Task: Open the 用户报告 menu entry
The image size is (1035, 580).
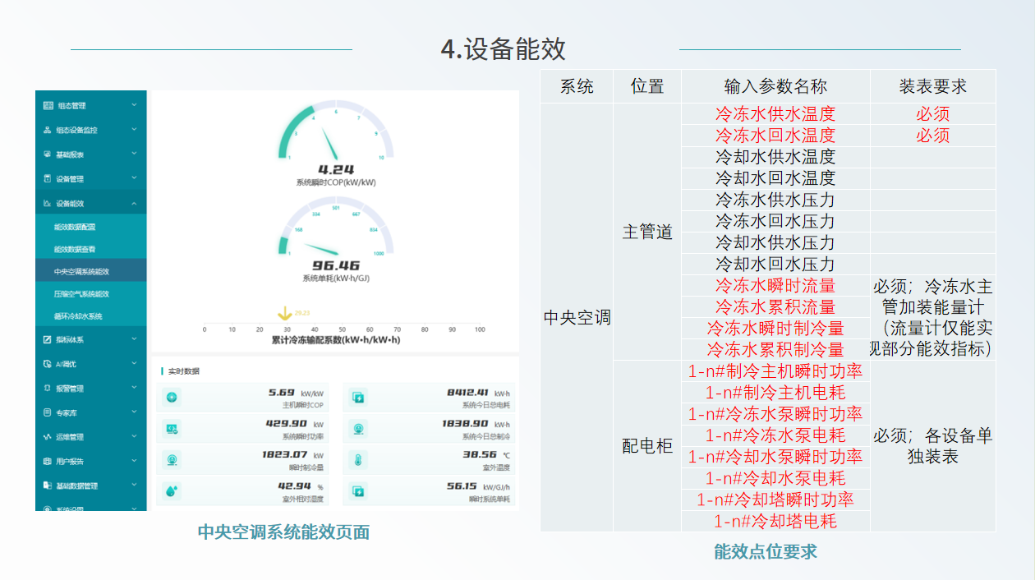Action: 70,461
